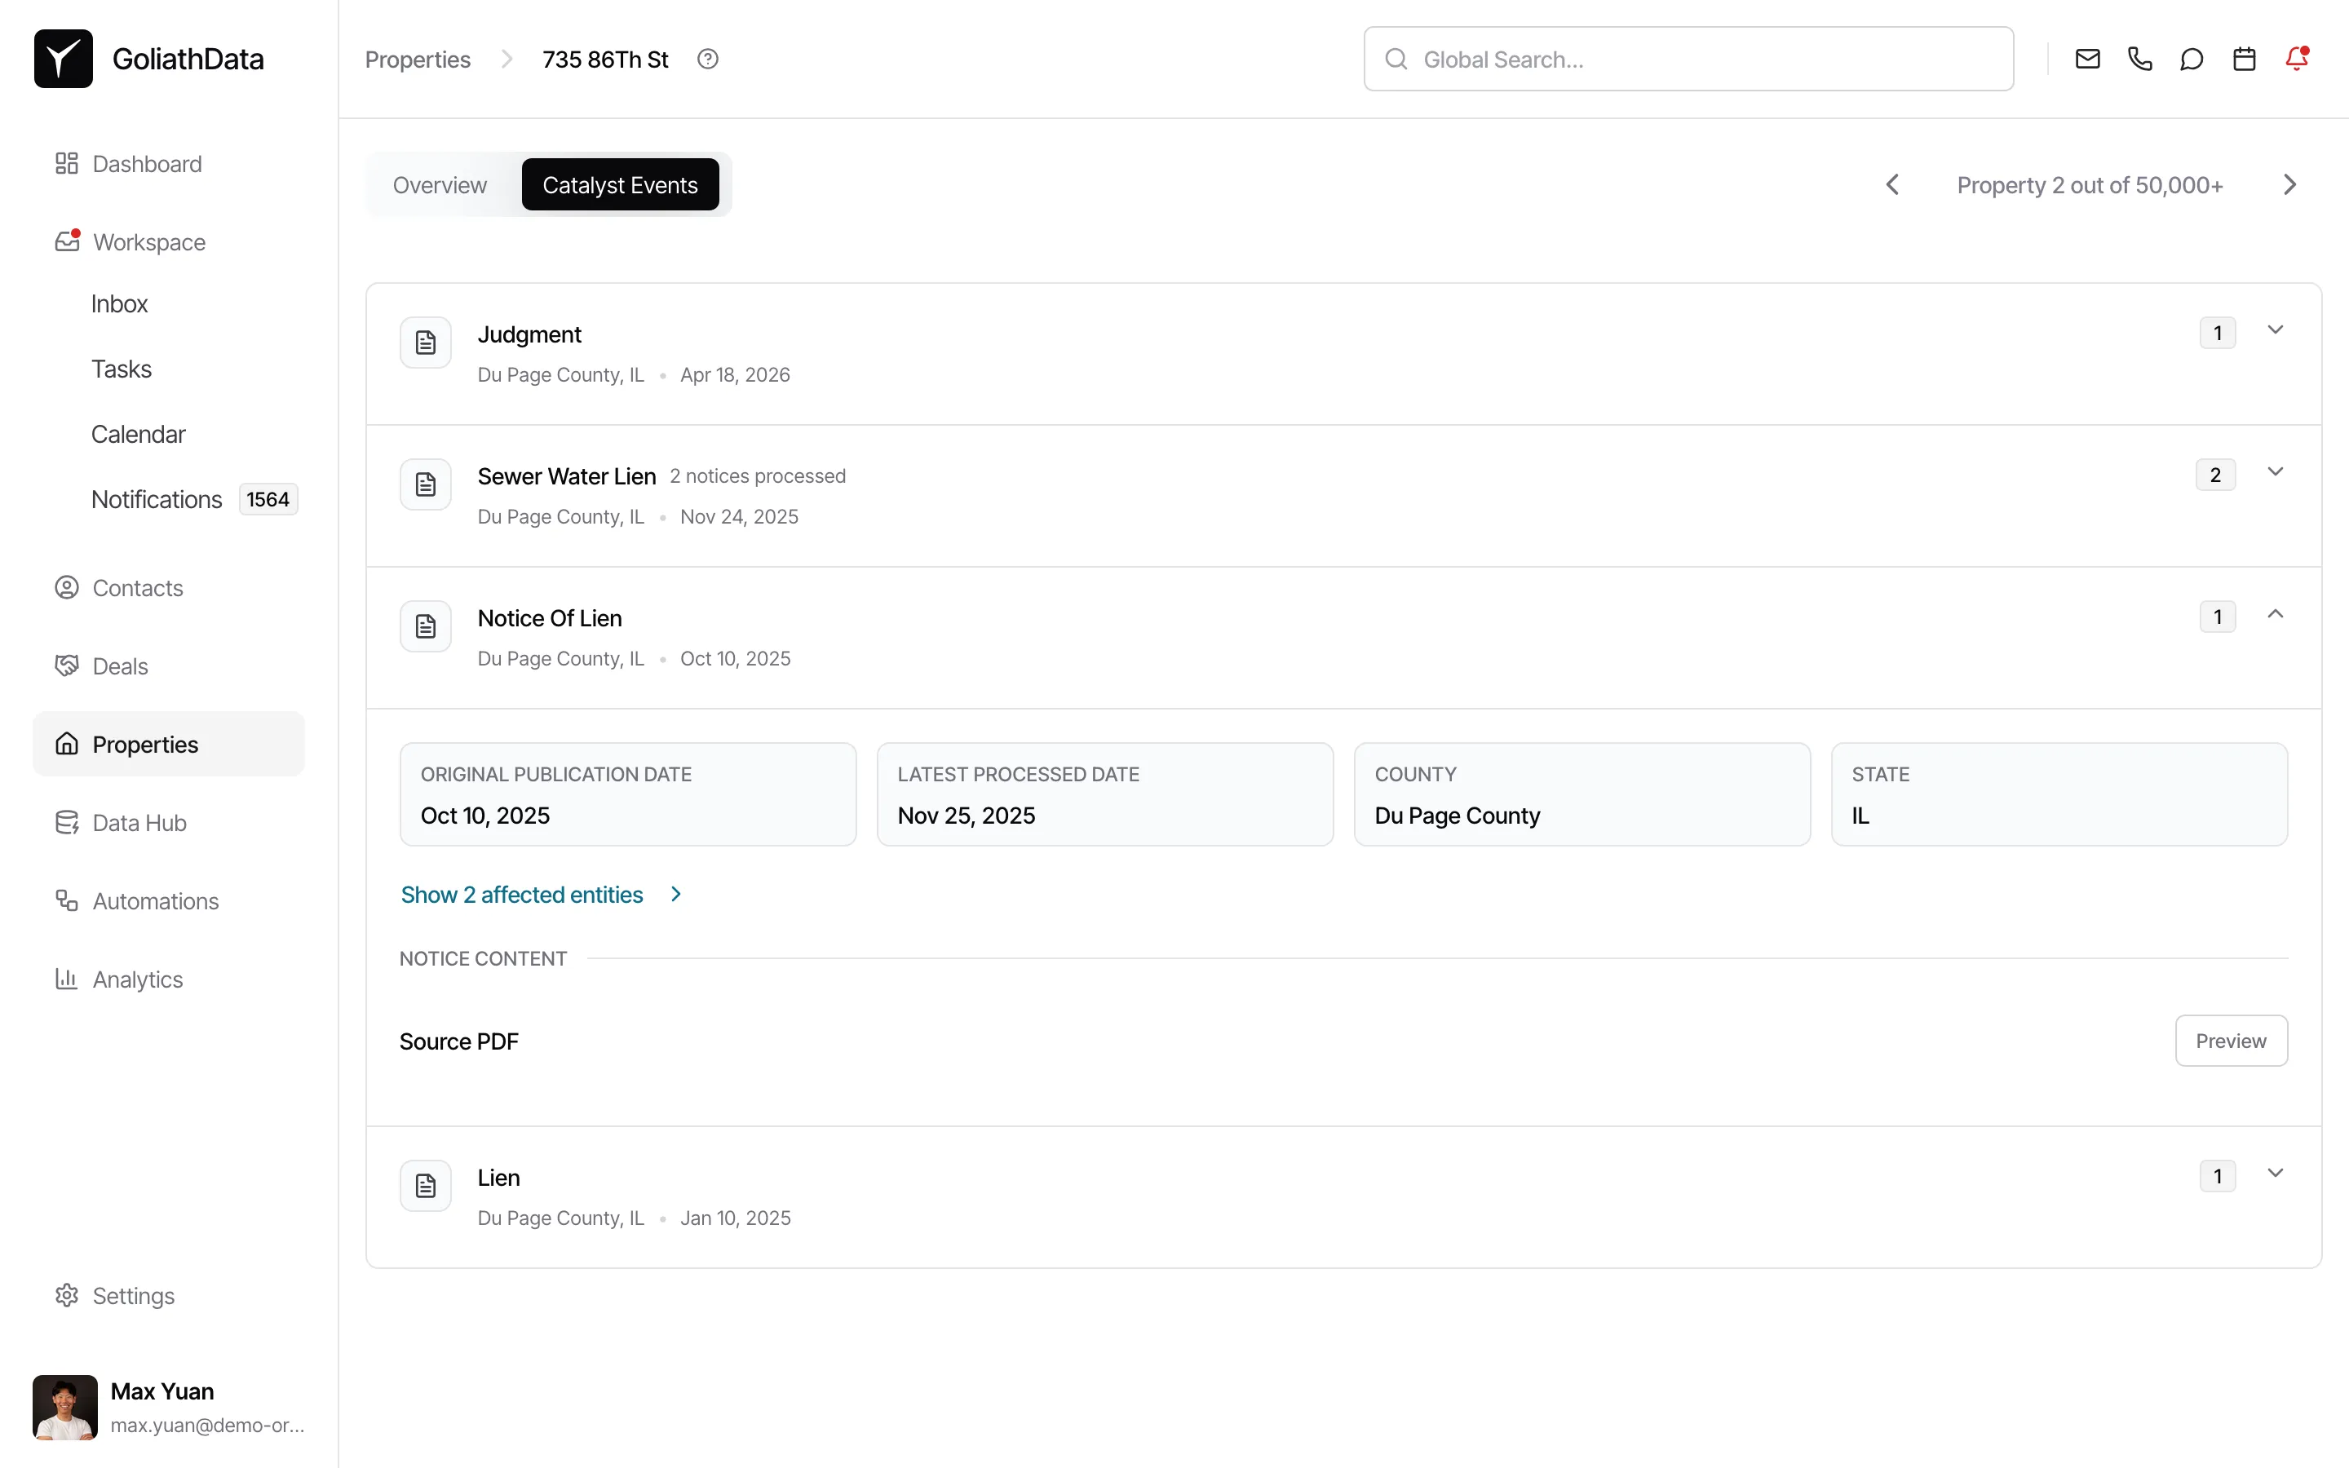Screen dimensions: 2349x1468
Task: Click the Preview button for Source PDF
Action: pyautogui.click(x=2230, y=1040)
